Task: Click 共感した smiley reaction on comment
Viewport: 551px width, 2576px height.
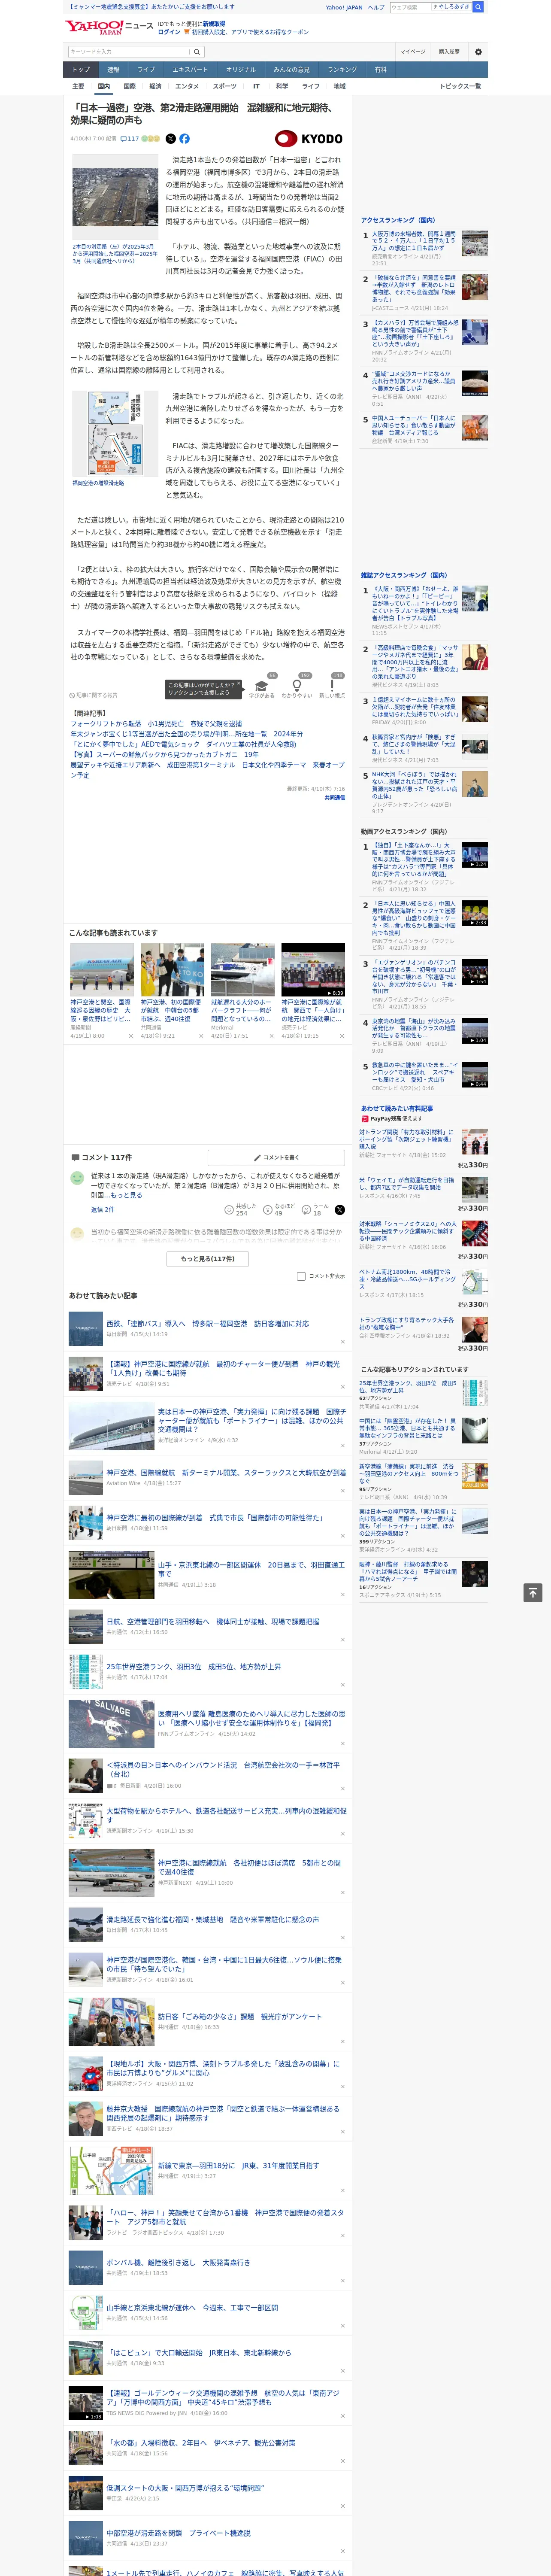Action: click(242, 1209)
